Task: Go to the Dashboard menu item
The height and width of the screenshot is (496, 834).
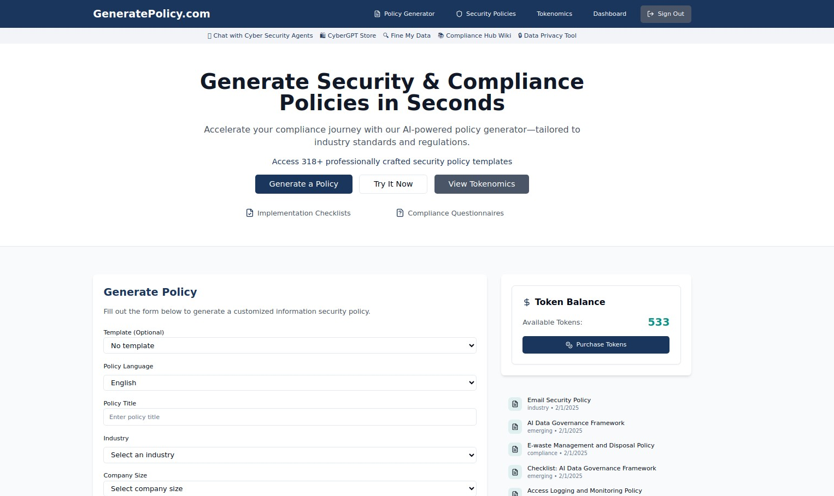Action: (609, 14)
